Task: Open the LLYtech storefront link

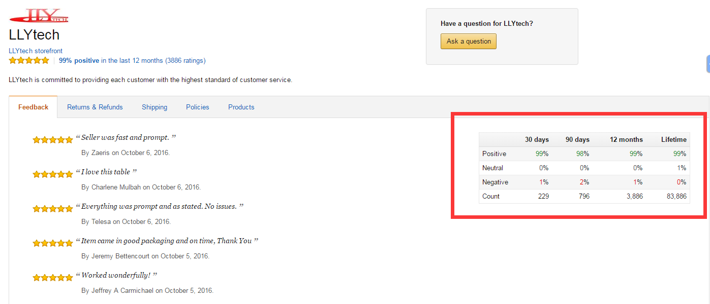Action: pyautogui.click(x=36, y=51)
